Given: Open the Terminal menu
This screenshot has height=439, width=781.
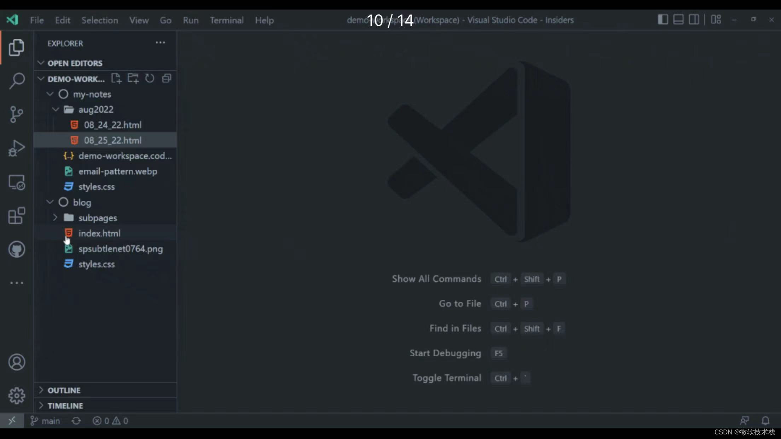Looking at the screenshot, I should tap(227, 20).
